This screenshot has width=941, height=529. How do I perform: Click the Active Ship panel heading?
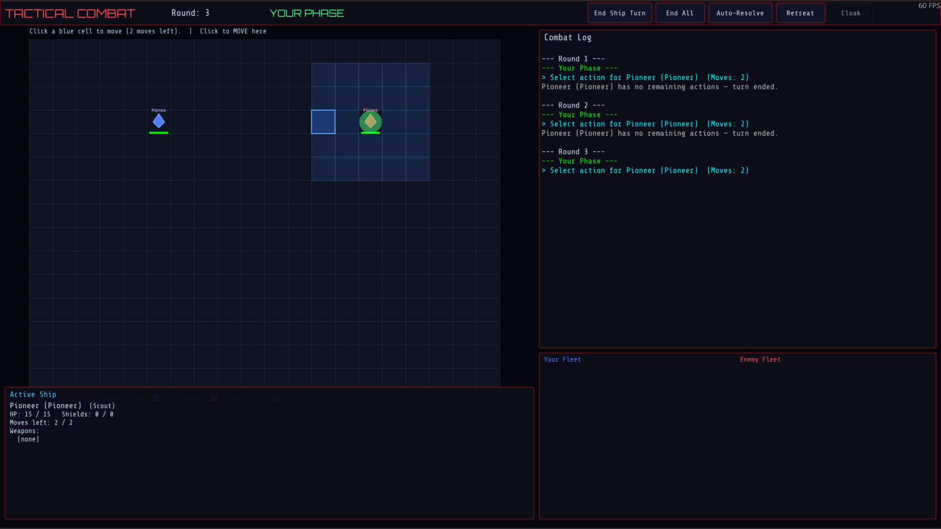pos(33,394)
